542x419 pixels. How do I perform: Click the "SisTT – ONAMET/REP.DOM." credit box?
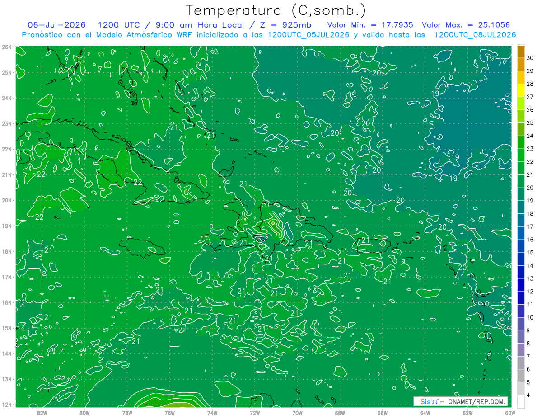click(x=460, y=401)
